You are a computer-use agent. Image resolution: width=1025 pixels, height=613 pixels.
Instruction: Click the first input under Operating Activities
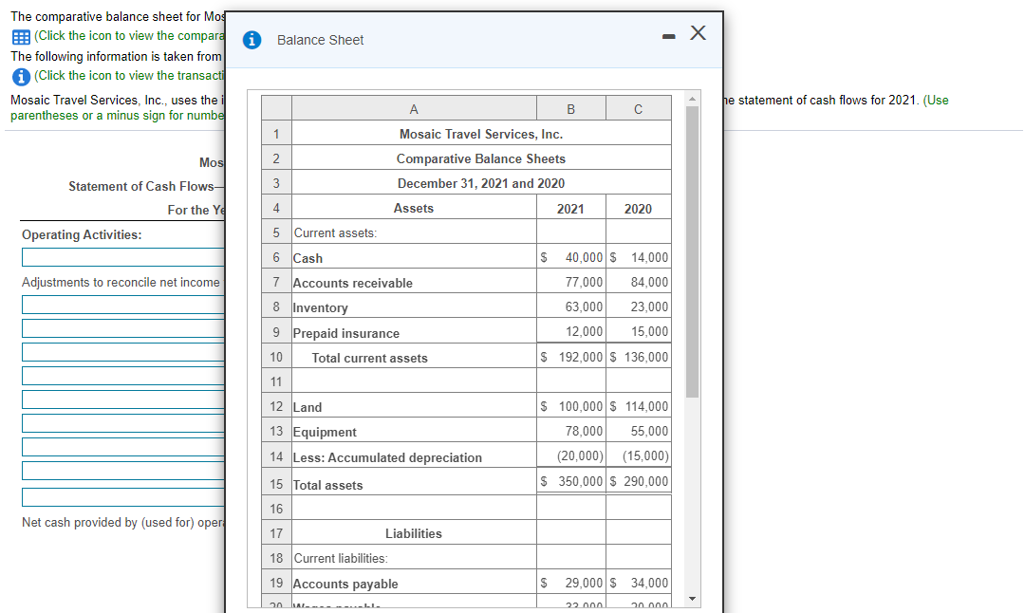[122, 257]
